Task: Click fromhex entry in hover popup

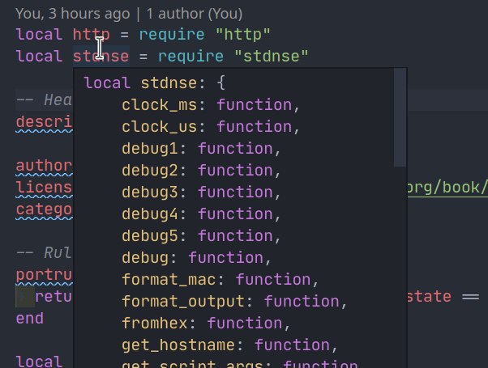Action: pos(206,324)
